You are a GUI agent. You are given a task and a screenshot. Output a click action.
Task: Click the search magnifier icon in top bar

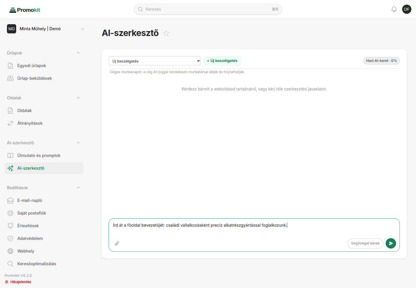pos(140,9)
